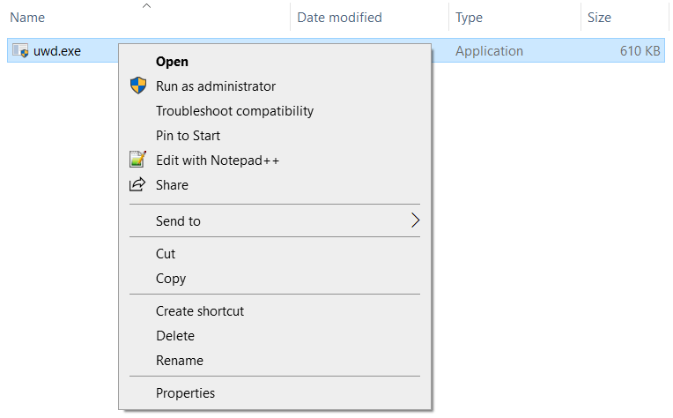
Task: Sort by the Size column header
Action: pyautogui.click(x=625, y=17)
